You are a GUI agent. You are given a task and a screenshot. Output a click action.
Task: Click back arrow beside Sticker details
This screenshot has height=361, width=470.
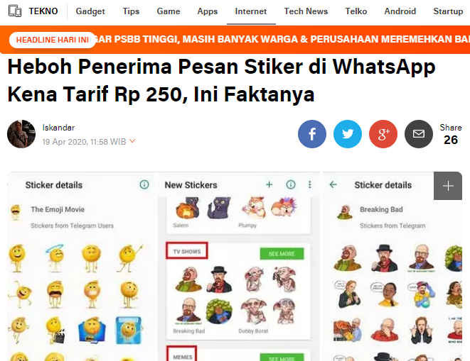click(x=333, y=184)
